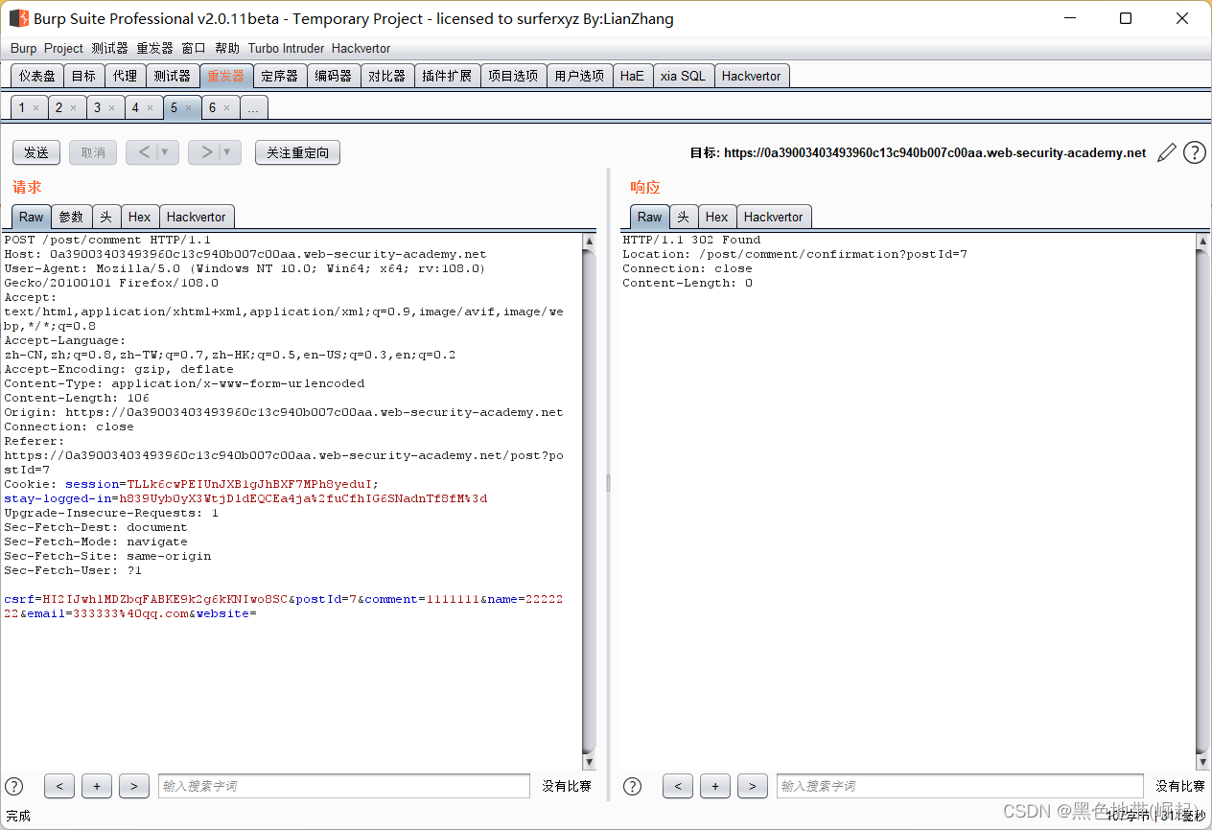This screenshot has width=1212, height=830.
Task: Open the history forward dropdown arrow
Action: tap(227, 152)
